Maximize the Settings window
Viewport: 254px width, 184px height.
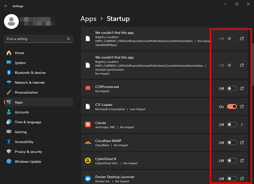tap(237, 4)
